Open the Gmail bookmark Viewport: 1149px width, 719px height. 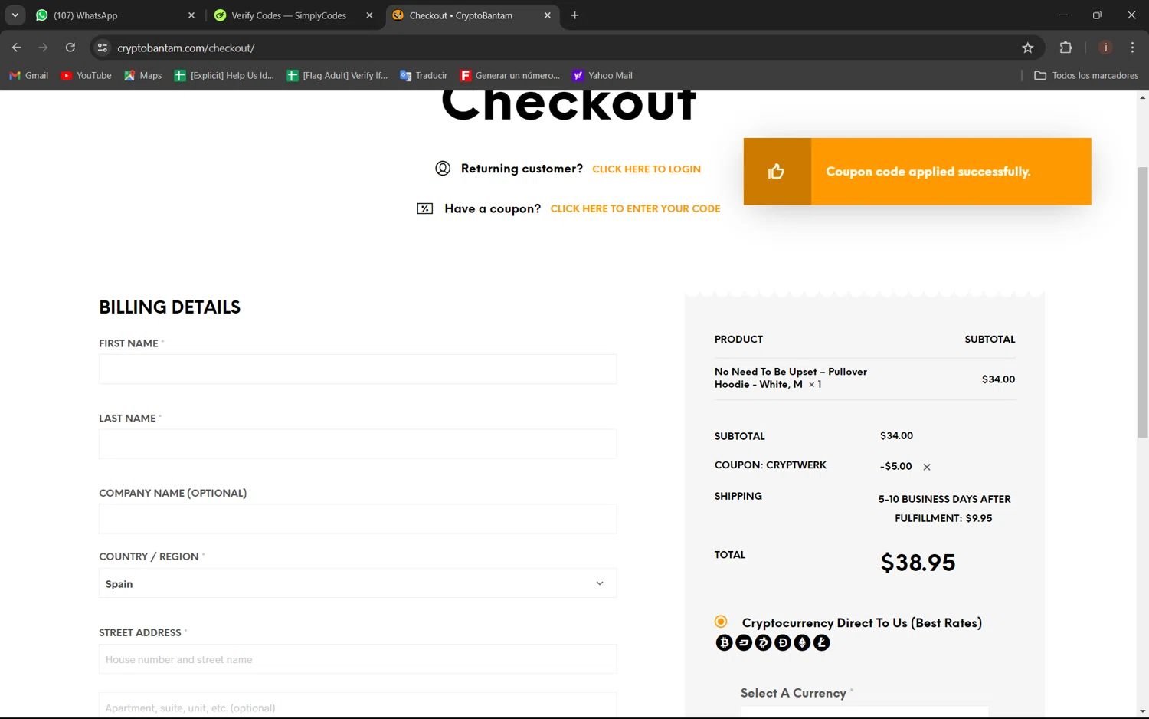28,75
